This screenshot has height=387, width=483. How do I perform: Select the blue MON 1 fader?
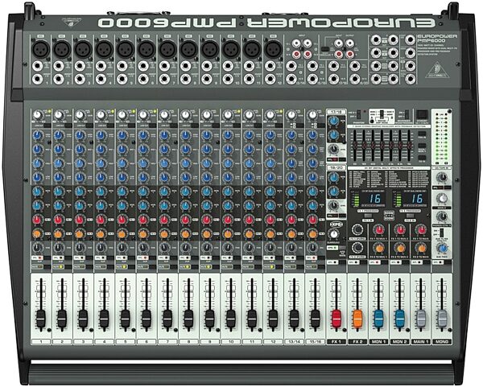378,319
